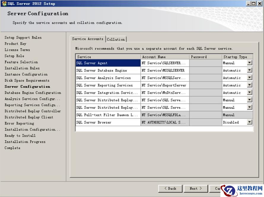Click Distributed Replay Client in the sidebar
The width and height of the screenshot is (264, 197).
[x=29, y=117]
